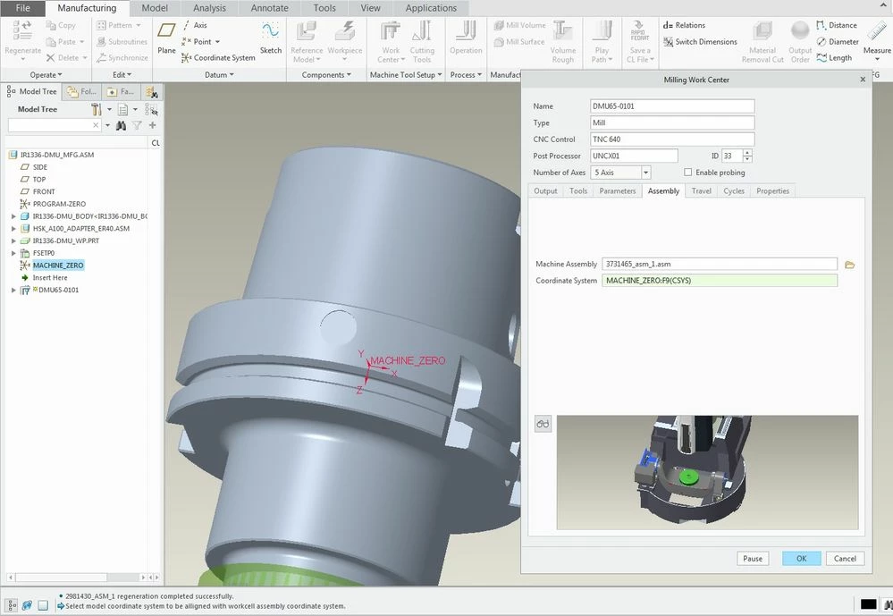Open the File menu

click(x=22, y=8)
